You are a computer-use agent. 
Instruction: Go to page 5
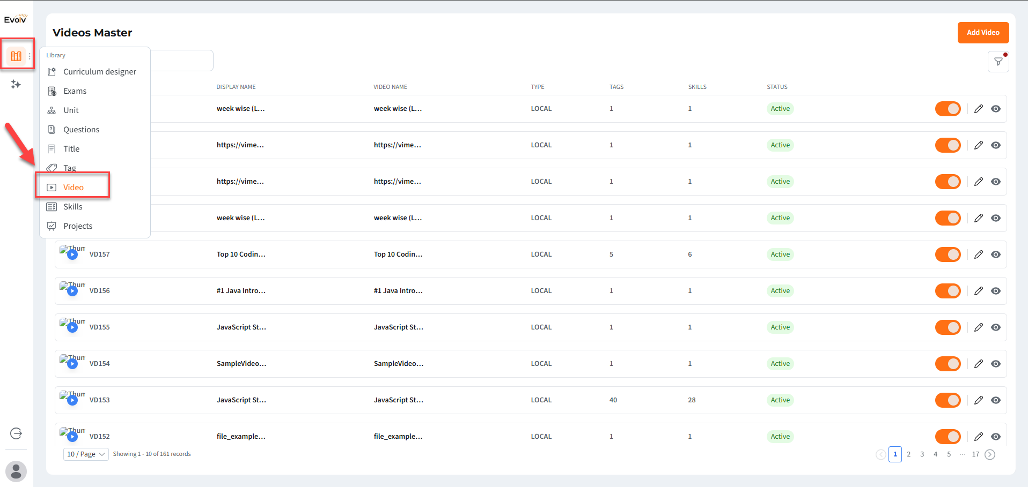(949, 454)
